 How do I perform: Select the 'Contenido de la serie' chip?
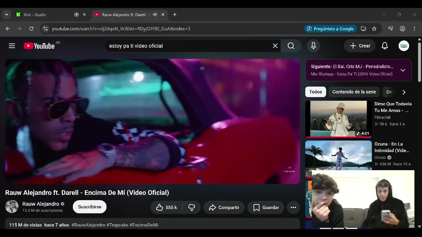click(x=354, y=92)
